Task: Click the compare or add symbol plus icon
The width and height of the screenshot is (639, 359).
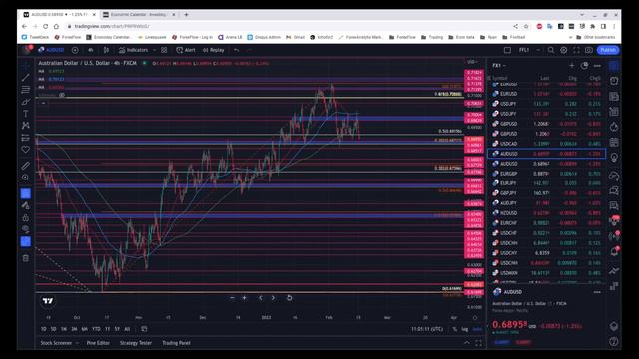Action: click(75, 50)
